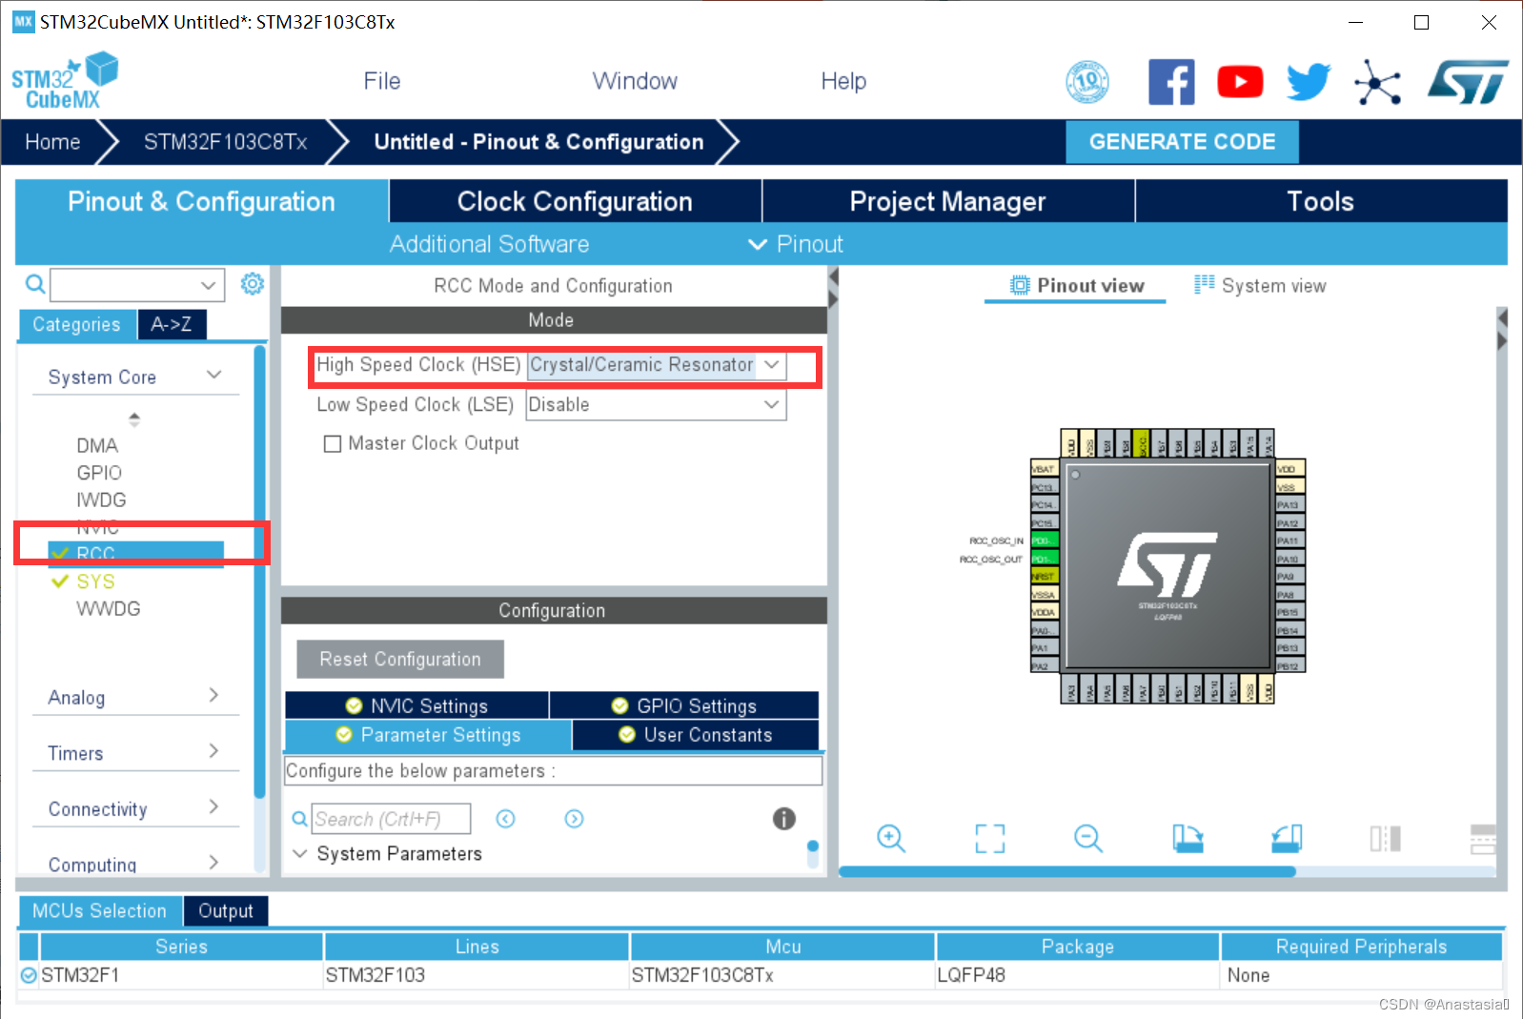Open the categories settings gear icon
Image resolution: width=1523 pixels, height=1019 pixels.
click(x=252, y=284)
